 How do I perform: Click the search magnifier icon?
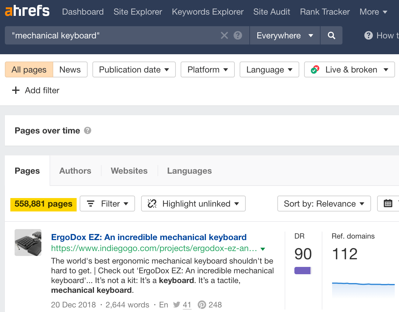pyautogui.click(x=331, y=35)
